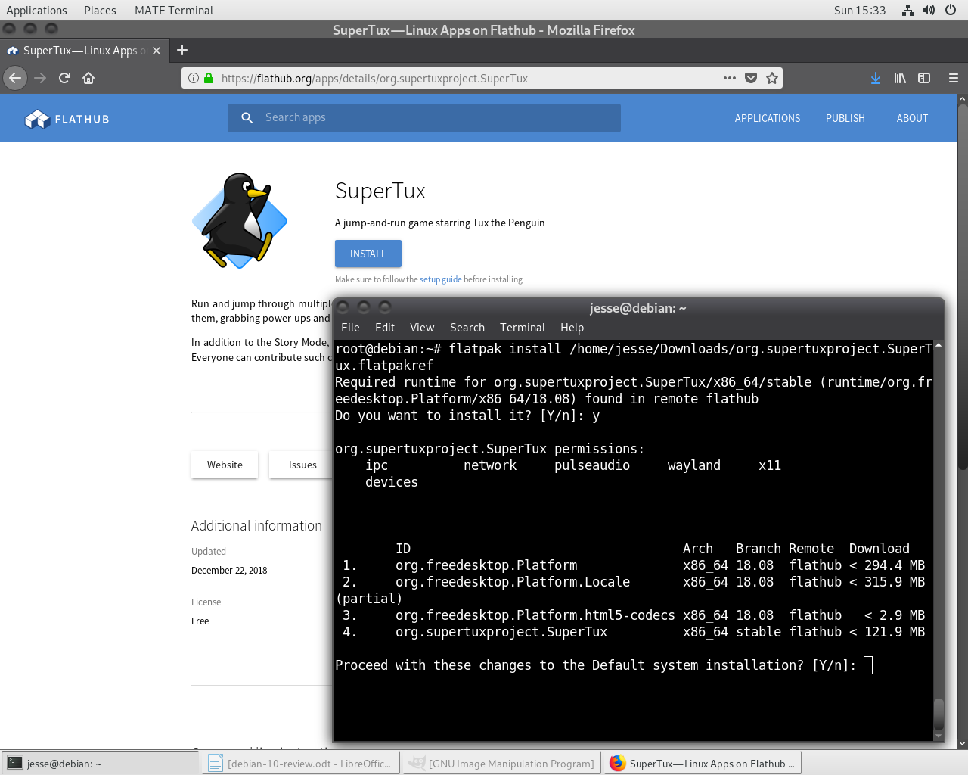Open terminal Edit menu
The image size is (968, 775).
click(x=385, y=328)
